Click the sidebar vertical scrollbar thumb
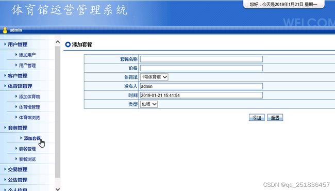This screenshot has height=191, width=335. pos(58,112)
